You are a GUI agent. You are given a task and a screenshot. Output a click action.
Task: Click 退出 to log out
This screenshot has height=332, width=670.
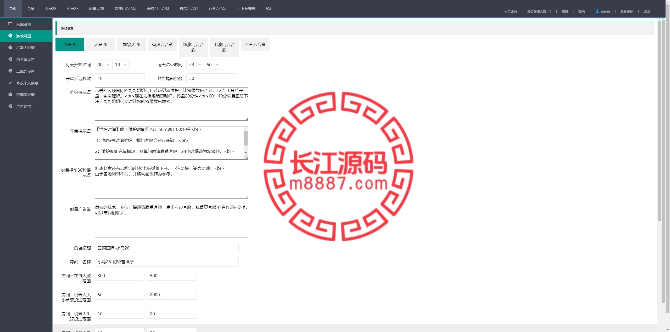pos(646,11)
